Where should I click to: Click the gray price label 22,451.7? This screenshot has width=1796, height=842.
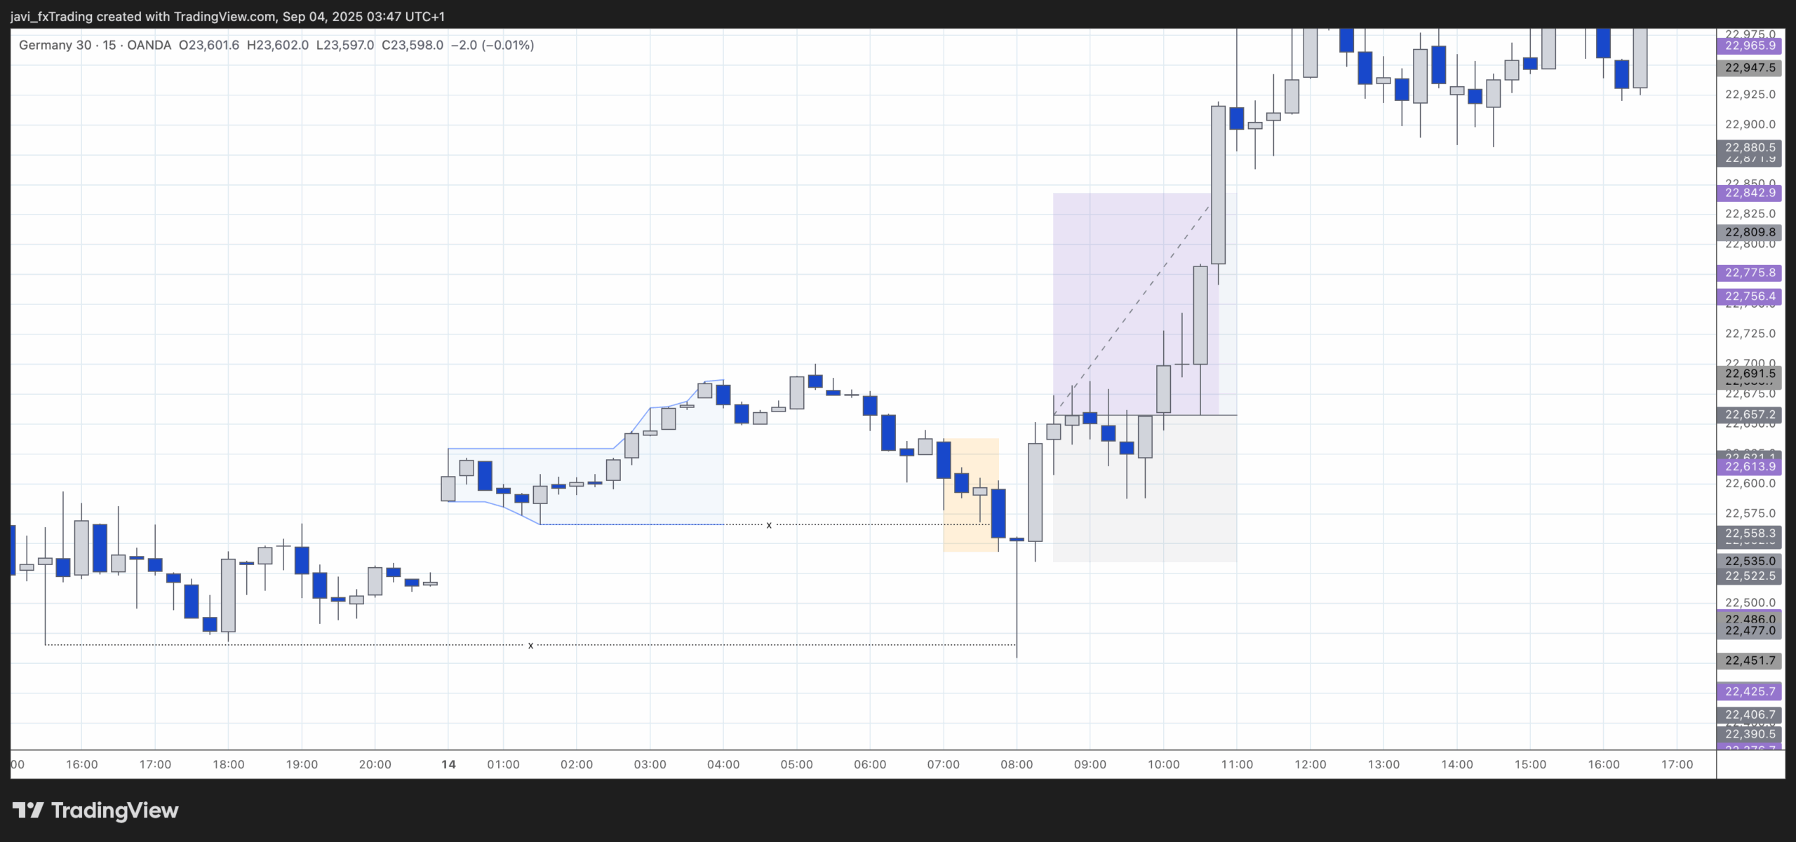pos(1750,660)
